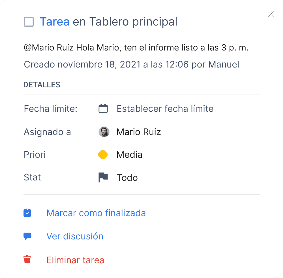This screenshot has width=283, height=278.
Task: Select Marcar como finalizada
Action: (x=96, y=213)
